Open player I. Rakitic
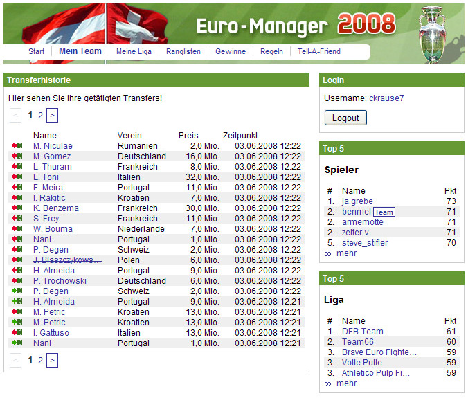 [x=49, y=197]
